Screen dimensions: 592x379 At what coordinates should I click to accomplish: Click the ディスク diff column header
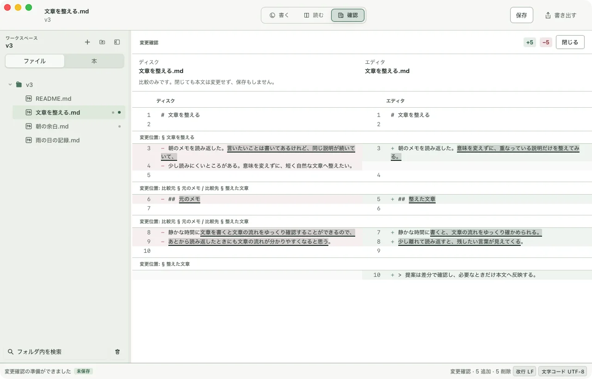point(166,101)
